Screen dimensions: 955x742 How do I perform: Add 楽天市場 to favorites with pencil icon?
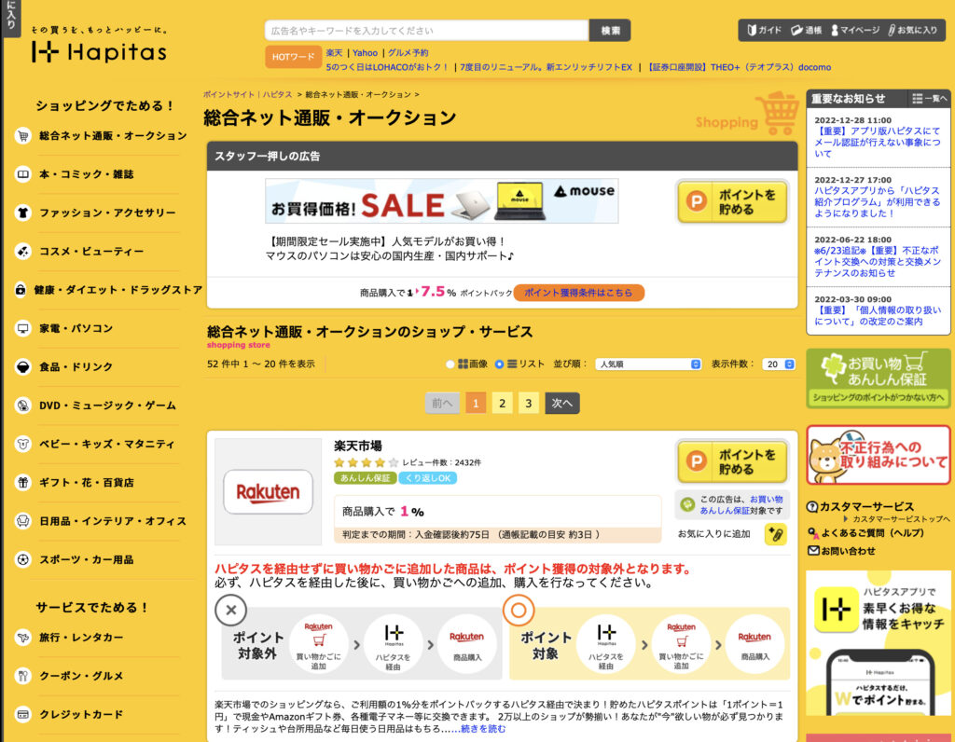pos(775,534)
